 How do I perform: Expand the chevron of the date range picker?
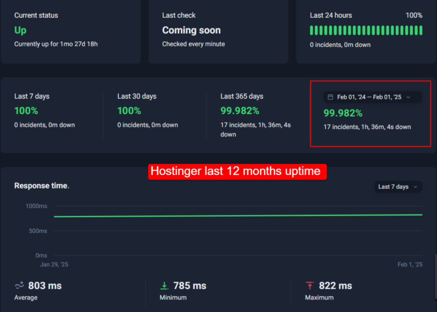coord(408,97)
